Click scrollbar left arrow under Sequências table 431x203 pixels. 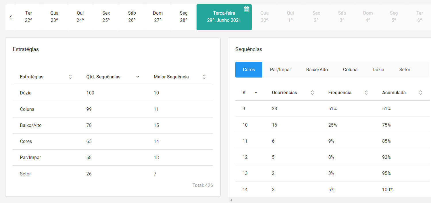(x=231, y=200)
